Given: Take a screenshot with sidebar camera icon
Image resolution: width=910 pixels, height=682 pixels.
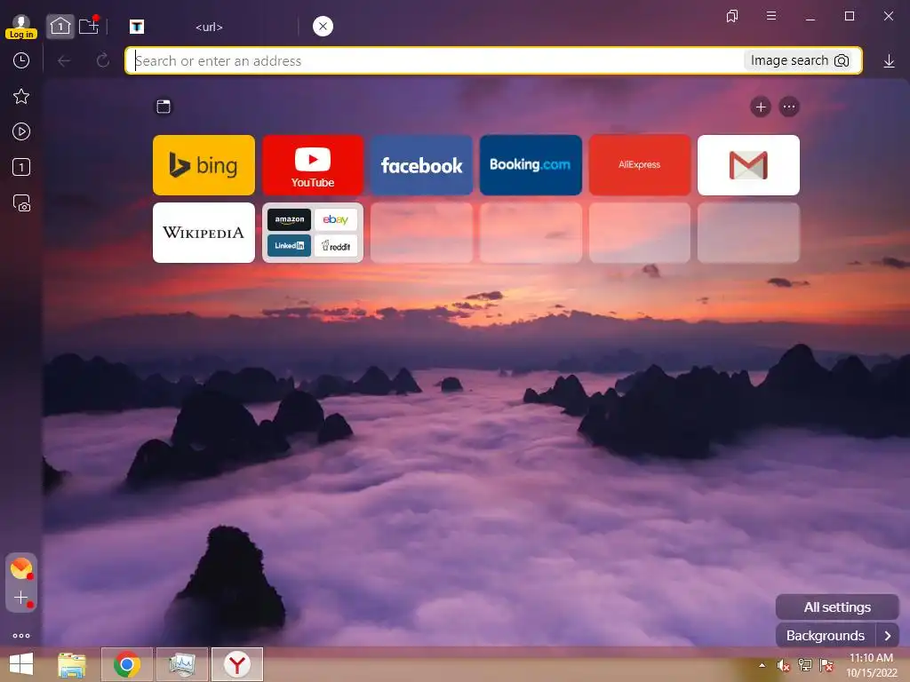Looking at the screenshot, I should coord(21,203).
